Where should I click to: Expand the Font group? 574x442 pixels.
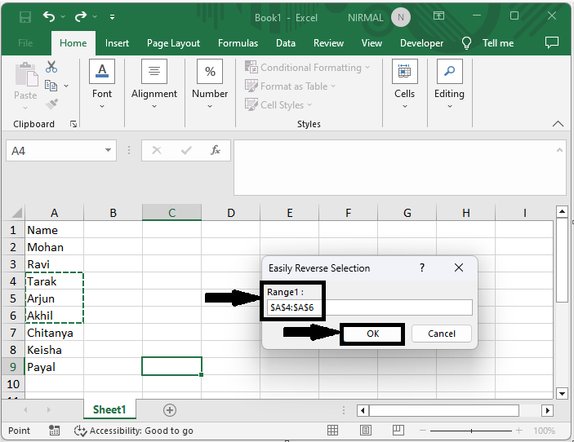[102, 85]
